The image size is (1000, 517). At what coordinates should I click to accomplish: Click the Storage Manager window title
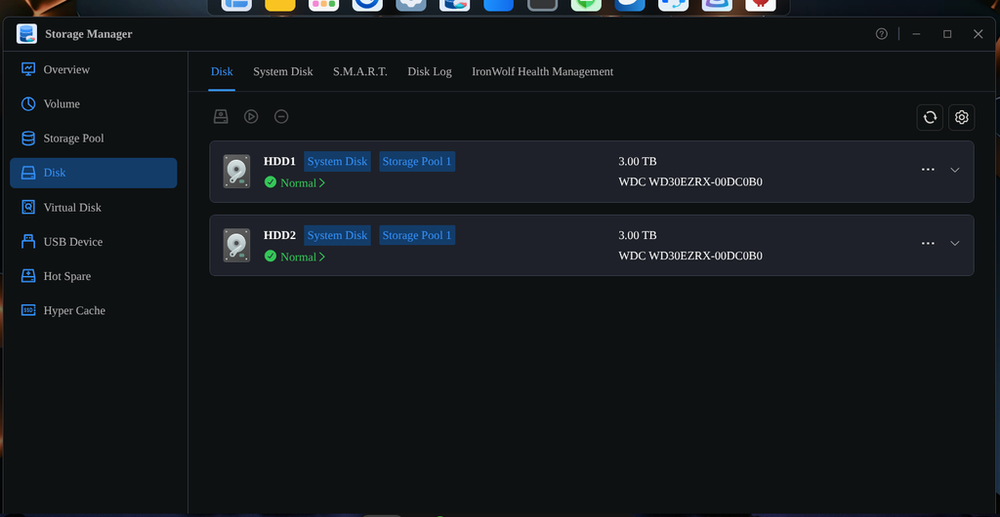[89, 34]
